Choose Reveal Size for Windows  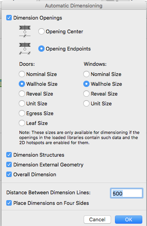pyautogui.click(x=86, y=94)
